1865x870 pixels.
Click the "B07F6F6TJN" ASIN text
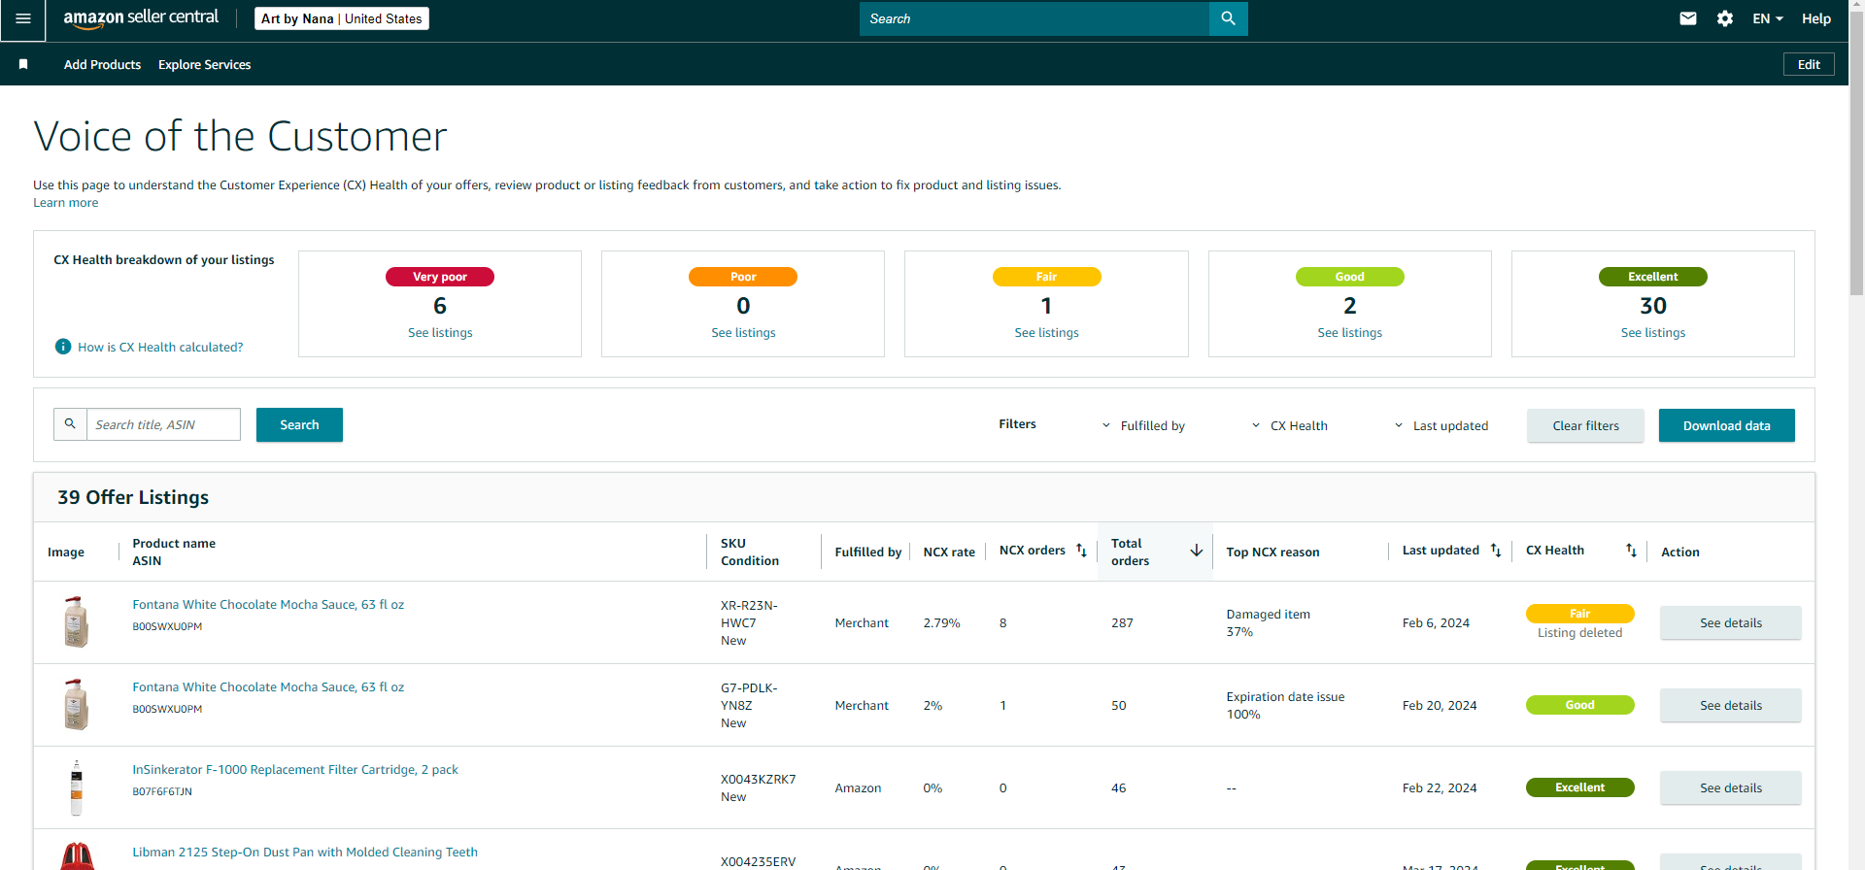pos(162,791)
